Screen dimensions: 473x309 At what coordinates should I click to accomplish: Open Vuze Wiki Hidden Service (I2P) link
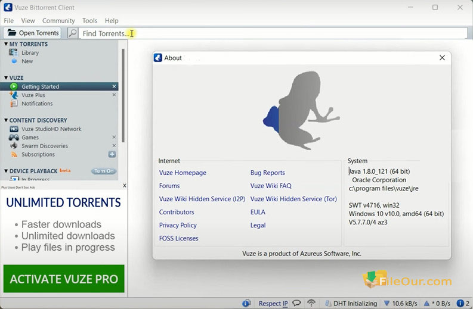coord(202,199)
